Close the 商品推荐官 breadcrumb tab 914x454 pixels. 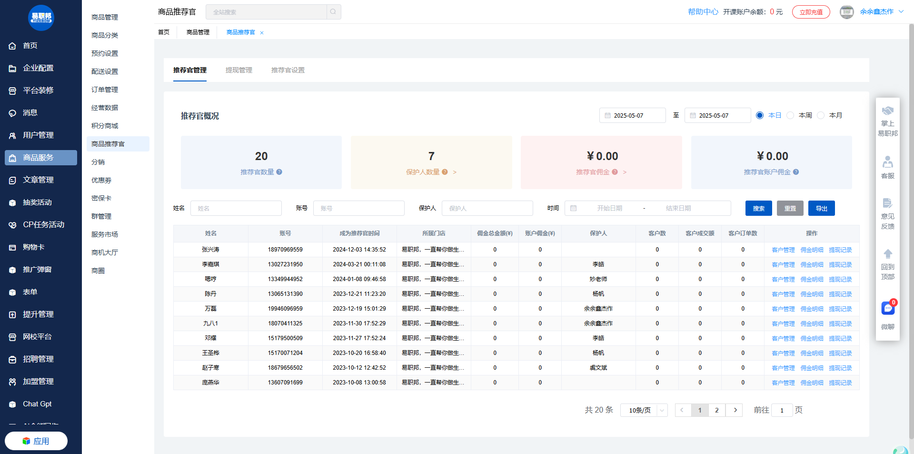(x=262, y=33)
